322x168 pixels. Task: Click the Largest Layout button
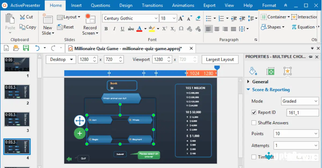[220, 59]
